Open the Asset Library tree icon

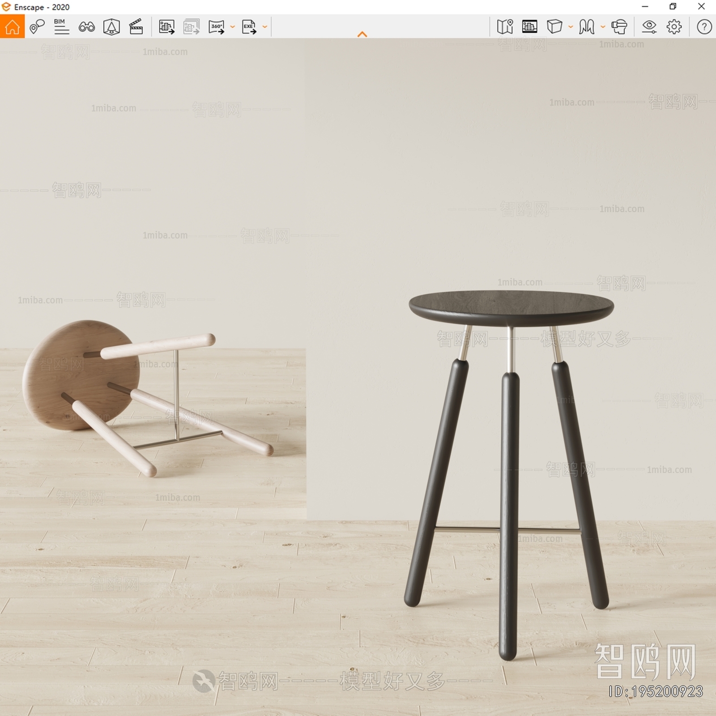[111, 27]
